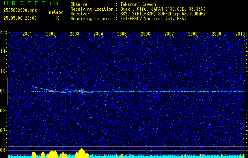Click the tallest yellow signal peak in bottom graph

pos(82,152)
